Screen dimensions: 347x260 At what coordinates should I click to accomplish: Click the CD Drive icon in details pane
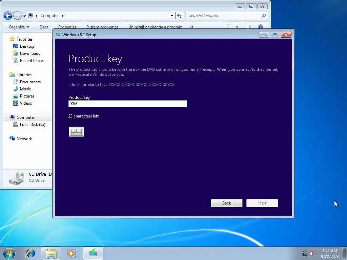17,178
